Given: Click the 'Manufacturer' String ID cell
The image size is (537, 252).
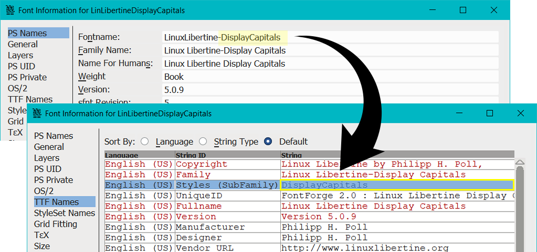Looking at the screenshot, I should pos(228,227).
